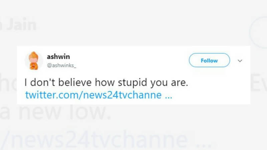Open ashwin's Buddha avatar picture
The height and width of the screenshot is (150, 267).
(x=34, y=61)
